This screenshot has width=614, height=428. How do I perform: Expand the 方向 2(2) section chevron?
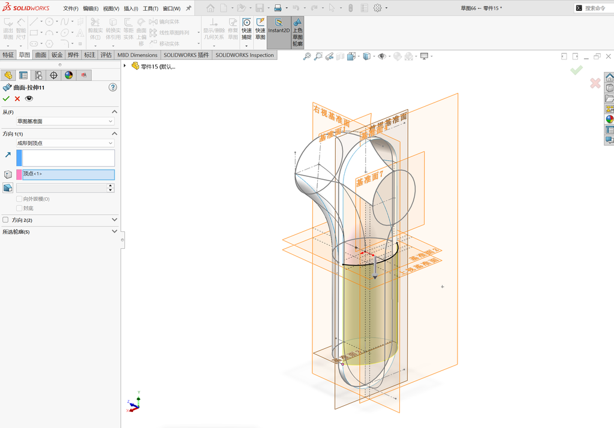[115, 219]
